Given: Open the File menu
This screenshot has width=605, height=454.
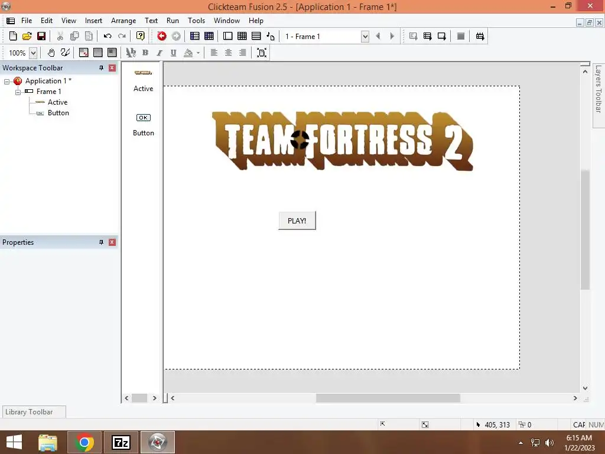Looking at the screenshot, I should [27, 21].
